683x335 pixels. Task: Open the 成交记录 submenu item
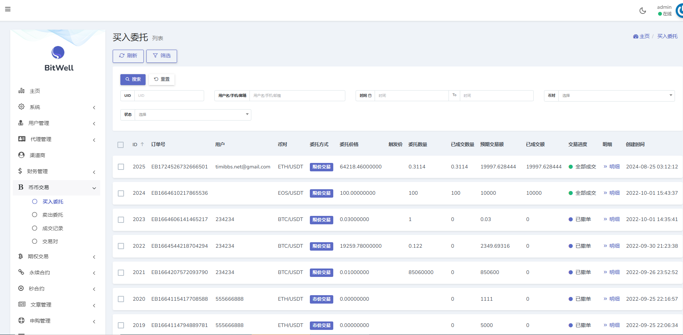coord(53,228)
